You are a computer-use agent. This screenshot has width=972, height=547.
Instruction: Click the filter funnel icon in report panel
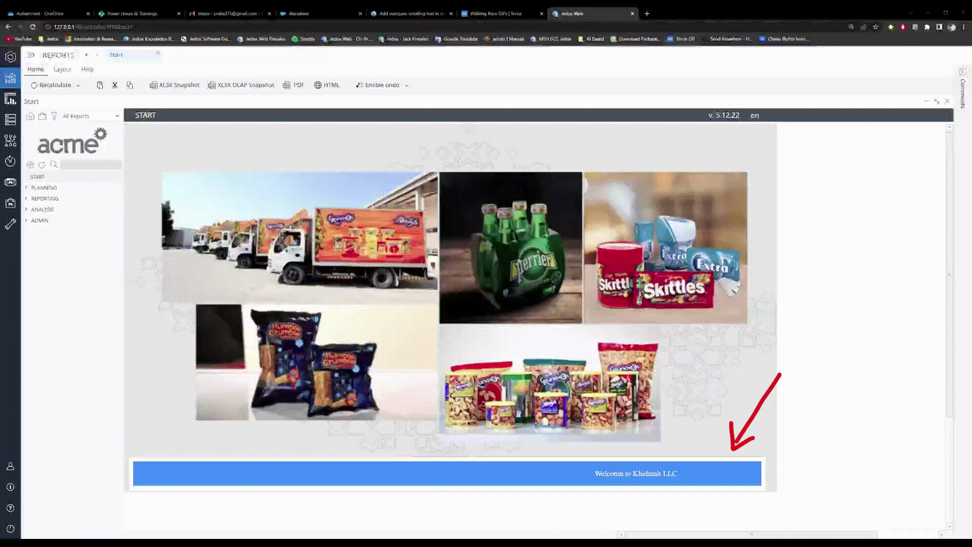point(54,116)
